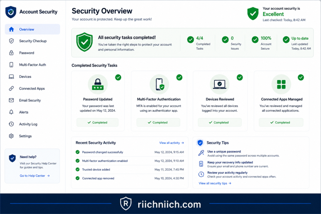Screen dimensions: 321x214
Task: Click the Alerts bell icon
Action: coord(12,112)
